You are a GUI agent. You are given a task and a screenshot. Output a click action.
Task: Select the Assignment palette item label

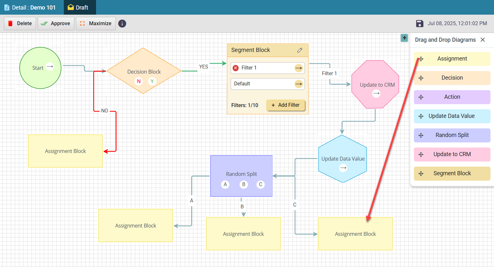(x=452, y=59)
